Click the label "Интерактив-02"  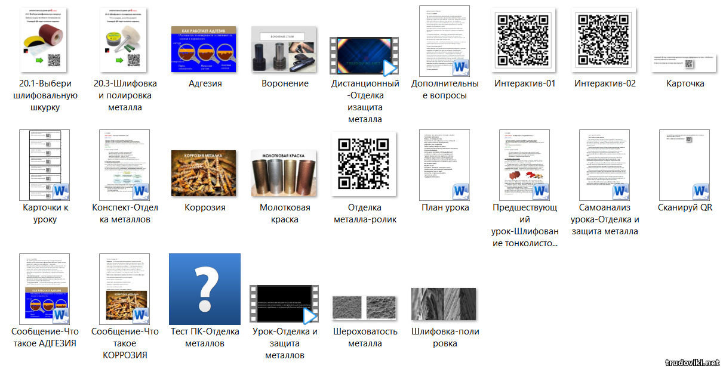pyautogui.click(x=605, y=83)
